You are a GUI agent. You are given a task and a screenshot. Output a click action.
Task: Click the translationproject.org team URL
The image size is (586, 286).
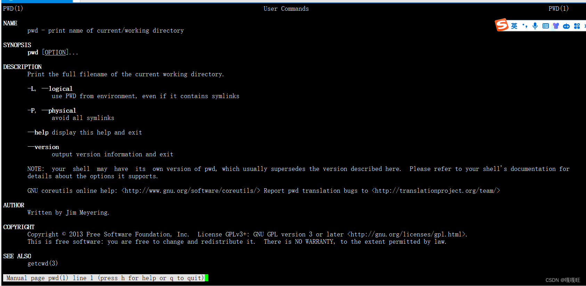point(436,191)
